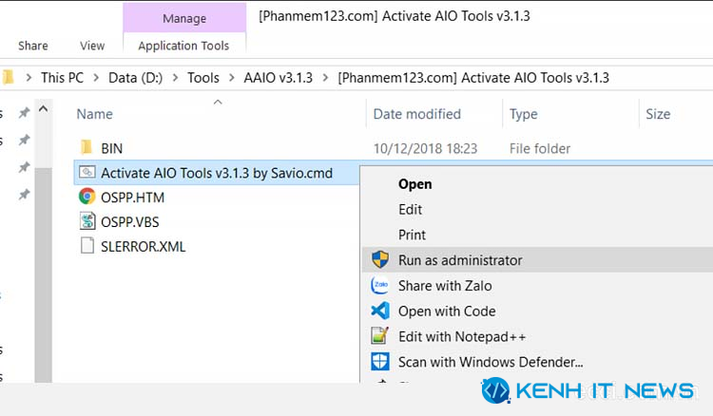
Task: Expand chevron after AAIO v3.1.3 in breadcrumb
Action: 325,78
